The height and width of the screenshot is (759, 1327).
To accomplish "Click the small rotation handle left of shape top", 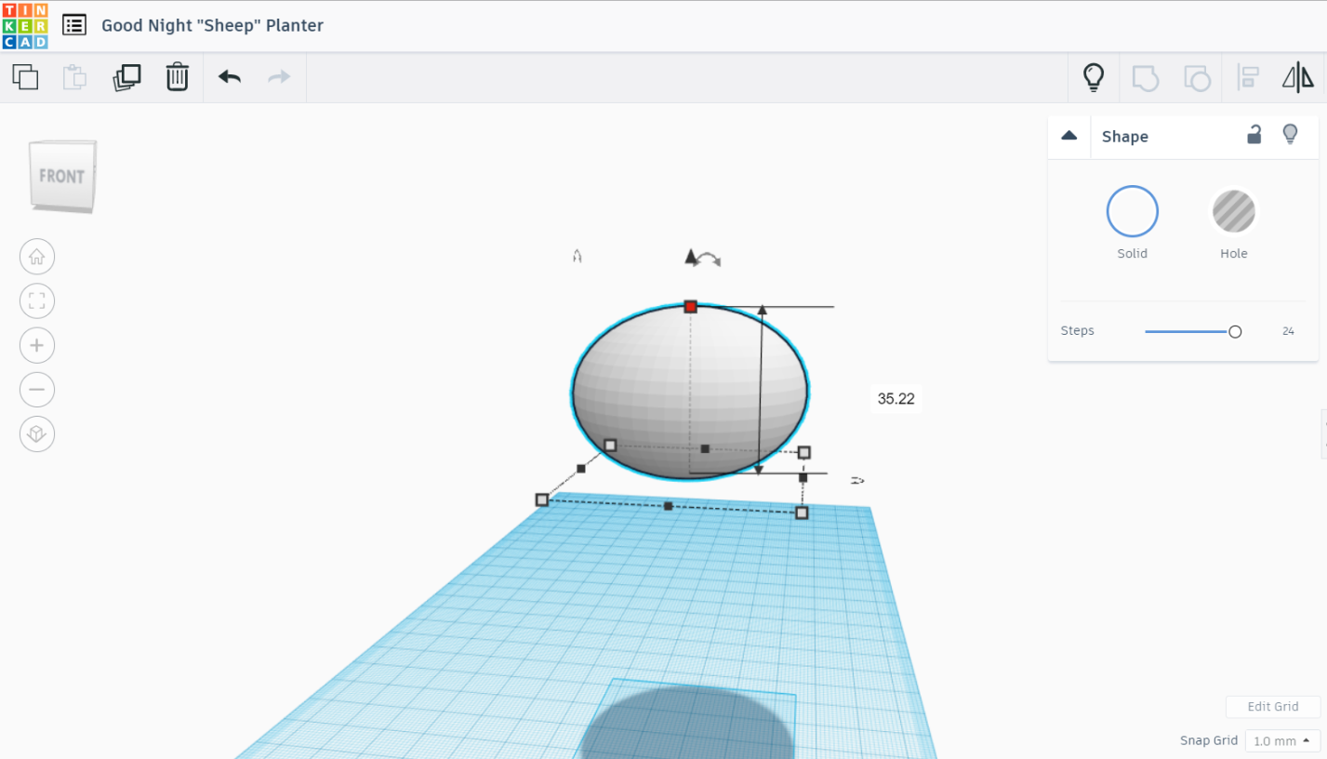I will pos(577,255).
